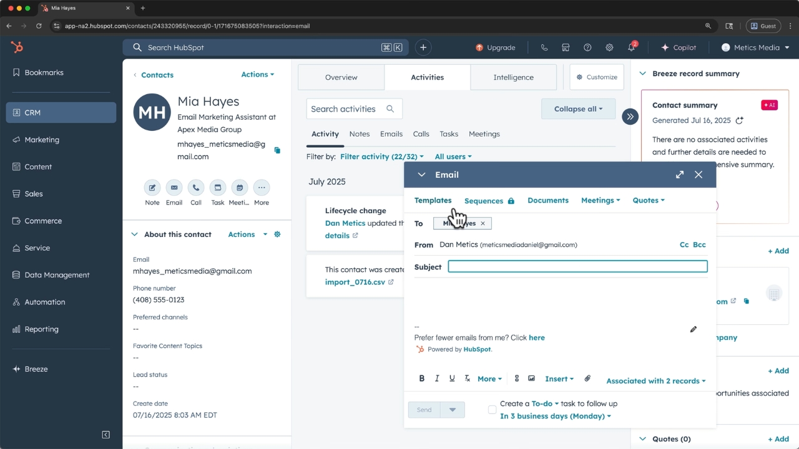Toggle underline formatting in email
The width and height of the screenshot is (799, 449).
coord(452,379)
